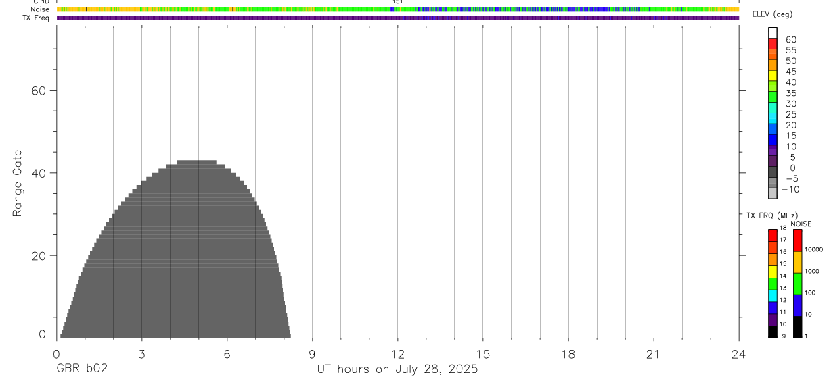Click the x-axis tick label '9'

pos(312,355)
